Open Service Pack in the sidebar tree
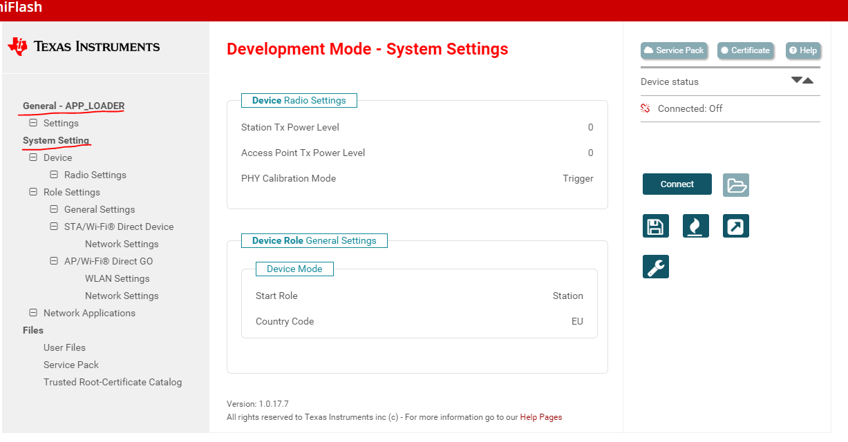Image resolution: width=848 pixels, height=442 pixels. [x=71, y=365]
